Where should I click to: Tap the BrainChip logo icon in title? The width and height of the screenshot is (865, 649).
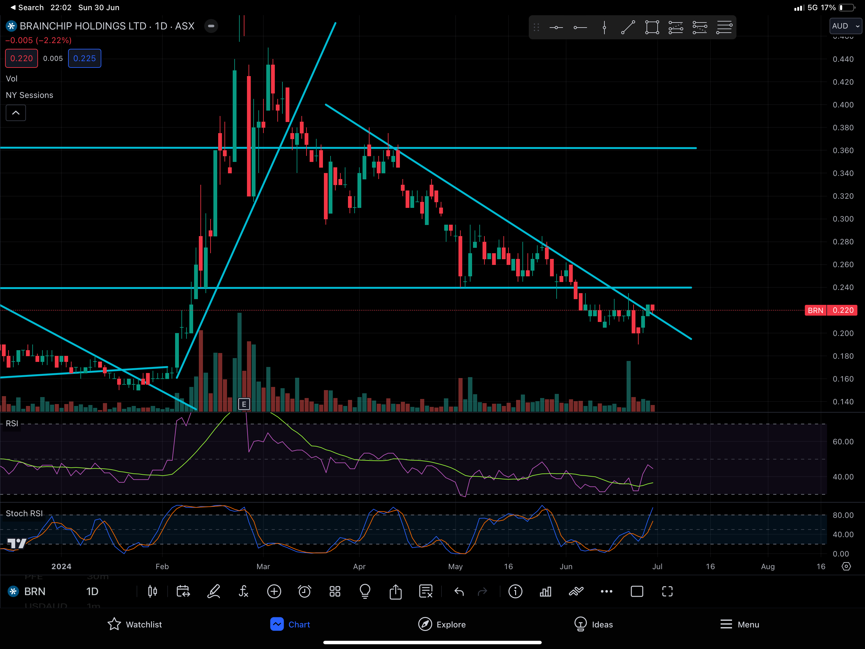tap(11, 26)
